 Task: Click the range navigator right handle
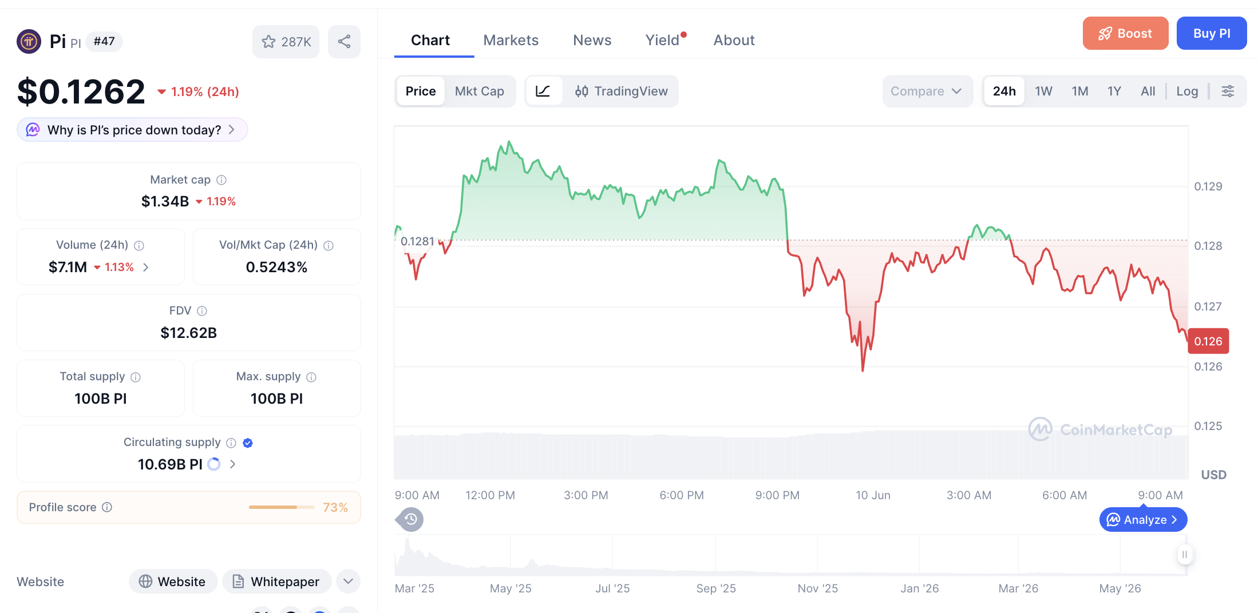coord(1185,554)
